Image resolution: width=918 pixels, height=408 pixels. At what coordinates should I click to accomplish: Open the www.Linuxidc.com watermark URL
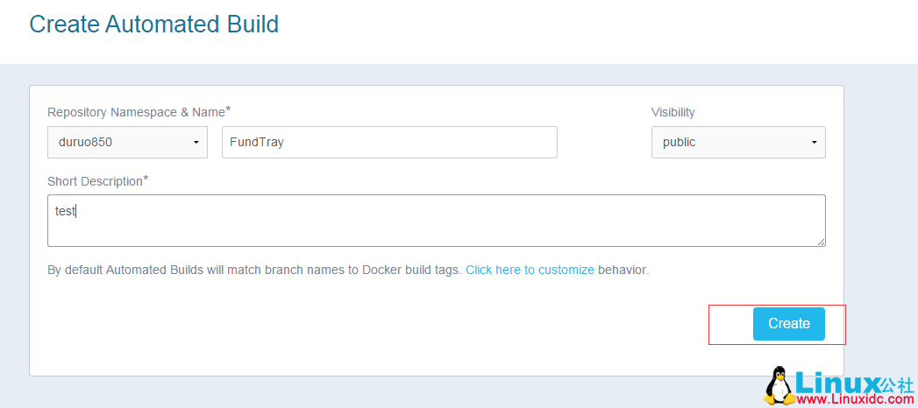click(853, 398)
